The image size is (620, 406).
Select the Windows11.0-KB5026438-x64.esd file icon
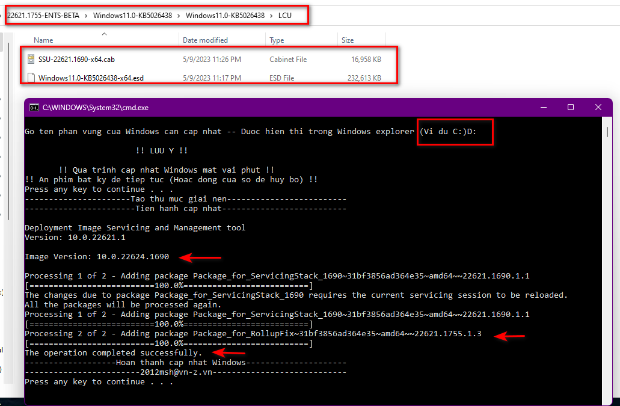tap(31, 78)
